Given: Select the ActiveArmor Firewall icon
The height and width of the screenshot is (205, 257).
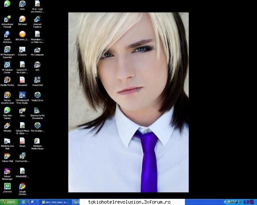Looking at the screenshot, I should click(7, 22).
